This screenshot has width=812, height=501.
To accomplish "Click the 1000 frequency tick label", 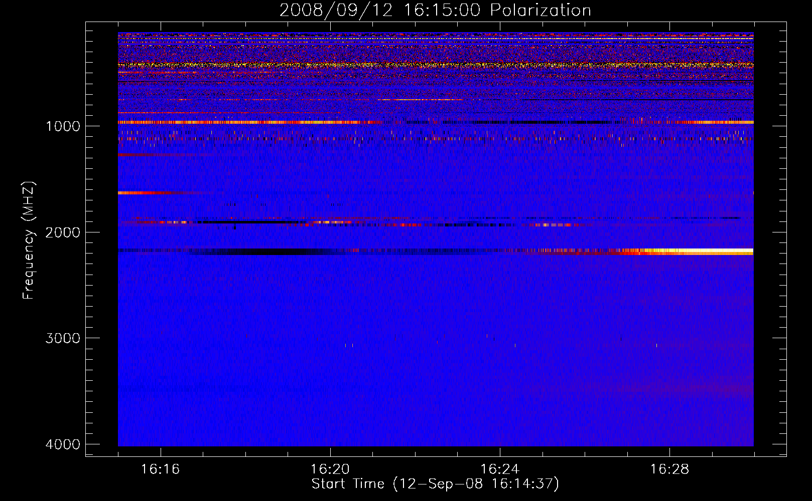I will [63, 126].
